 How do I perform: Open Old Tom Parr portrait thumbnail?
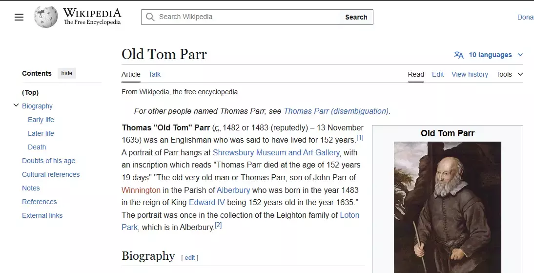click(x=447, y=205)
